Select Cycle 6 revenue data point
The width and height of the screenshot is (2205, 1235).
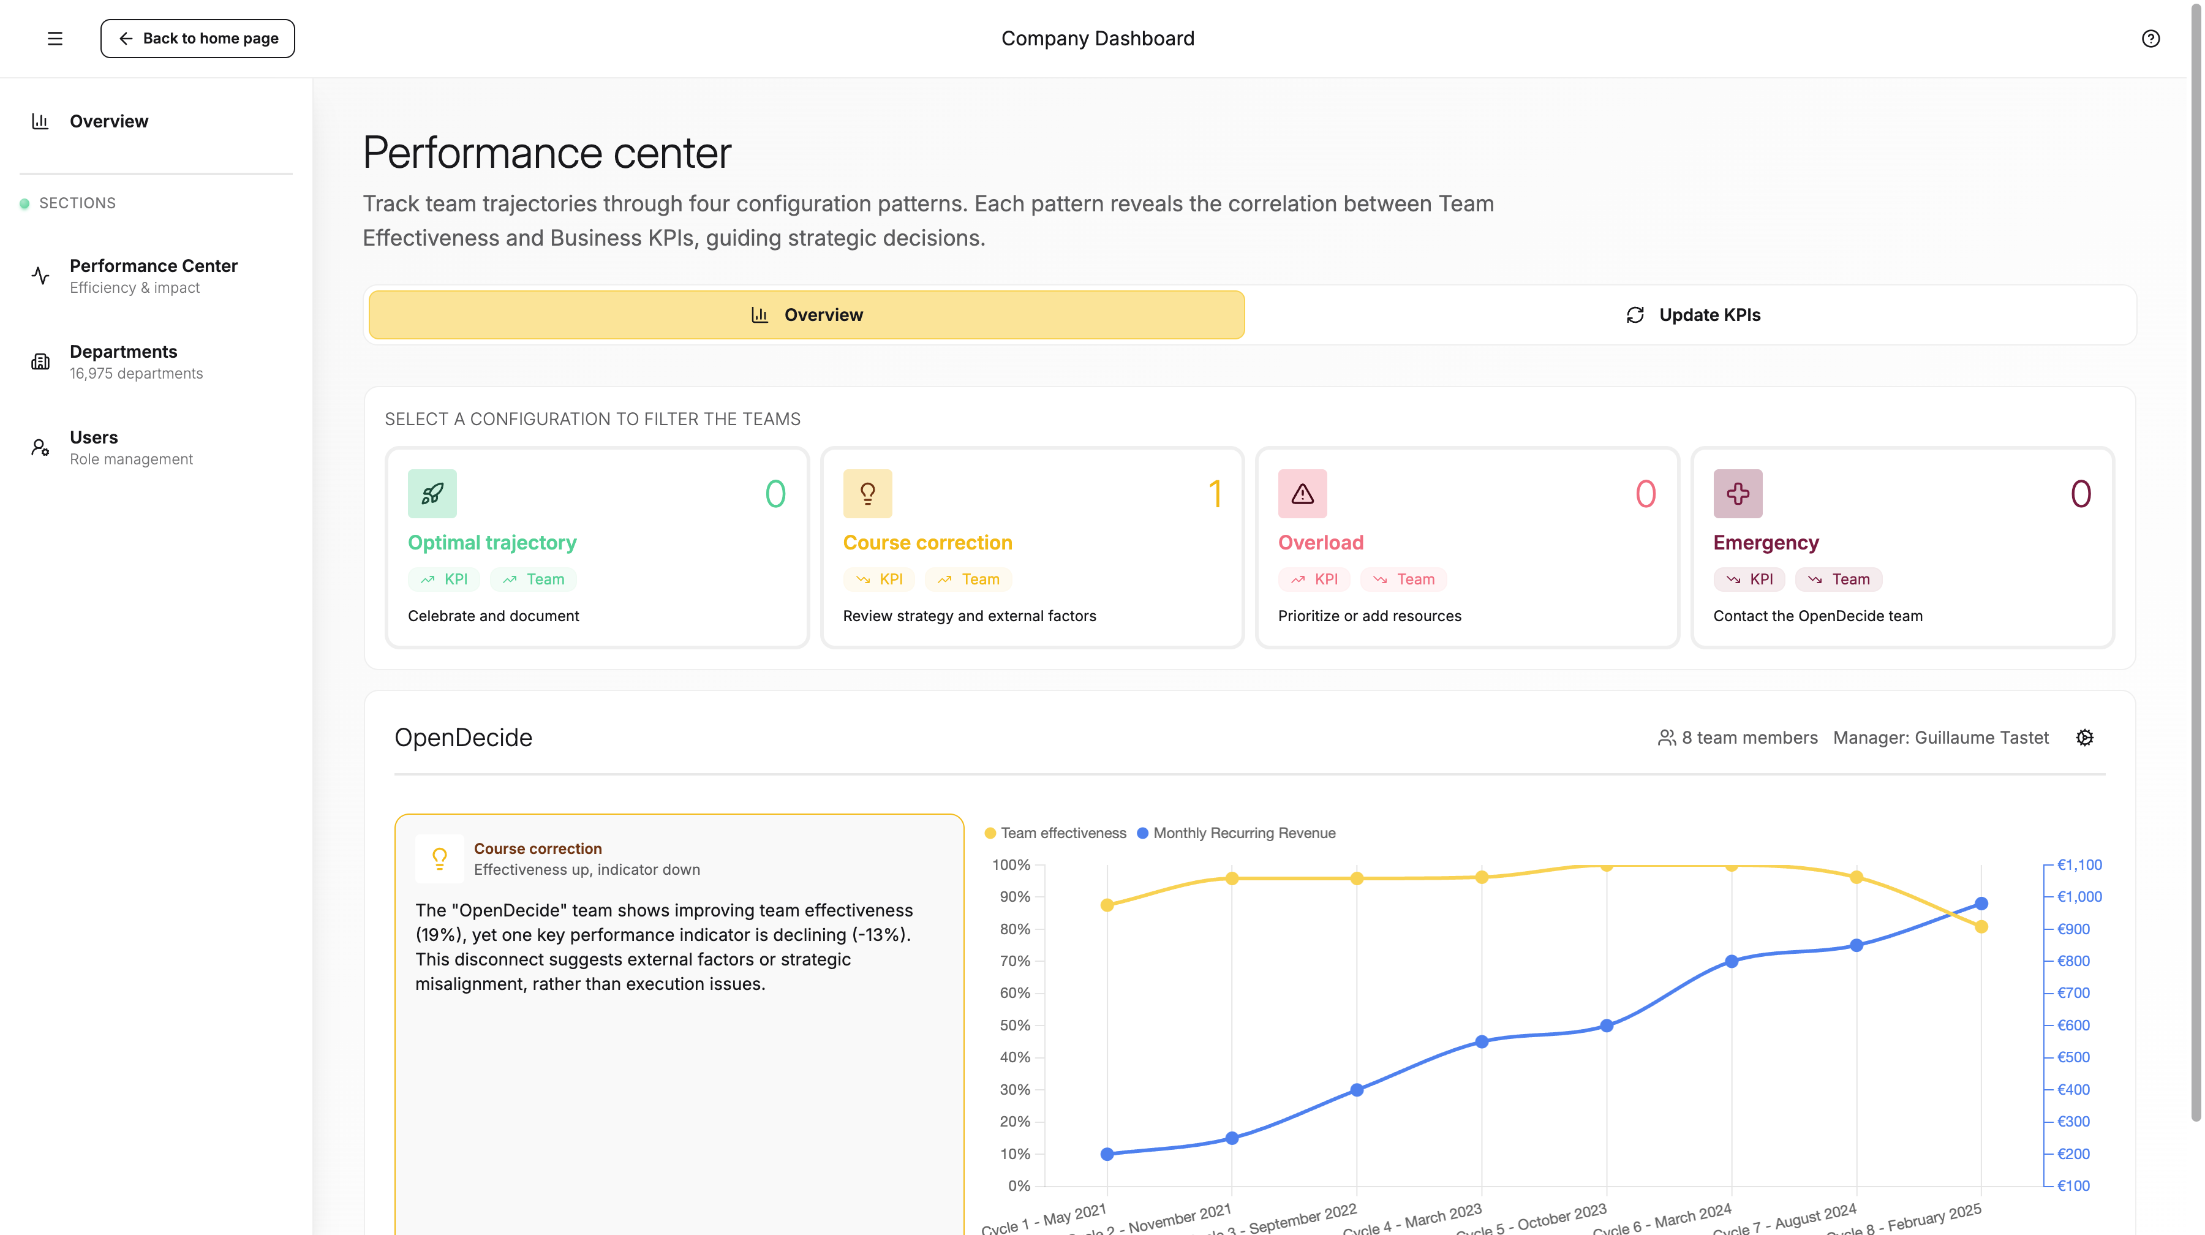click(x=1731, y=961)
